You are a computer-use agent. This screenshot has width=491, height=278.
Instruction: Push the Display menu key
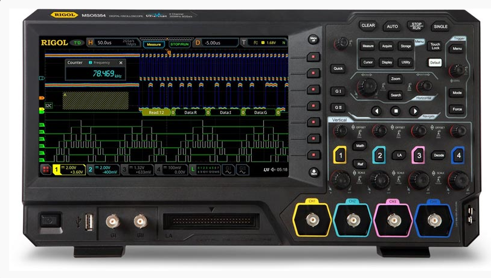[x=387, y=62]
